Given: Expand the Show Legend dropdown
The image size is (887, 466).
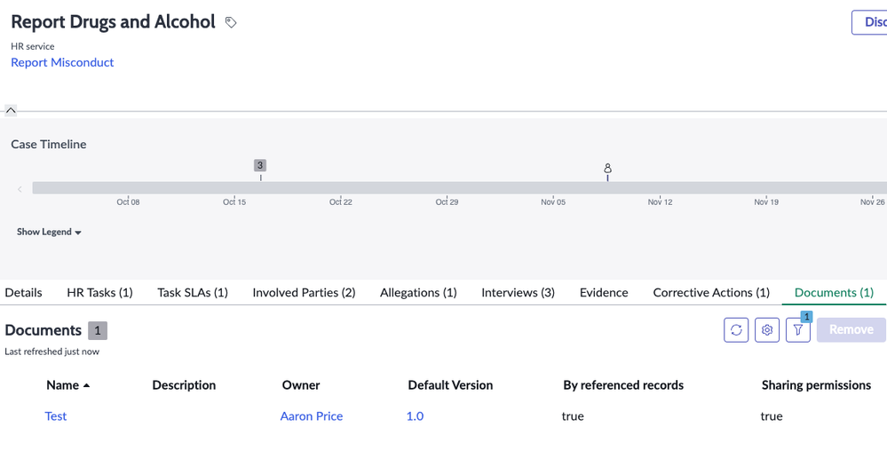Looking at the screenshot, I should point(49,232).
